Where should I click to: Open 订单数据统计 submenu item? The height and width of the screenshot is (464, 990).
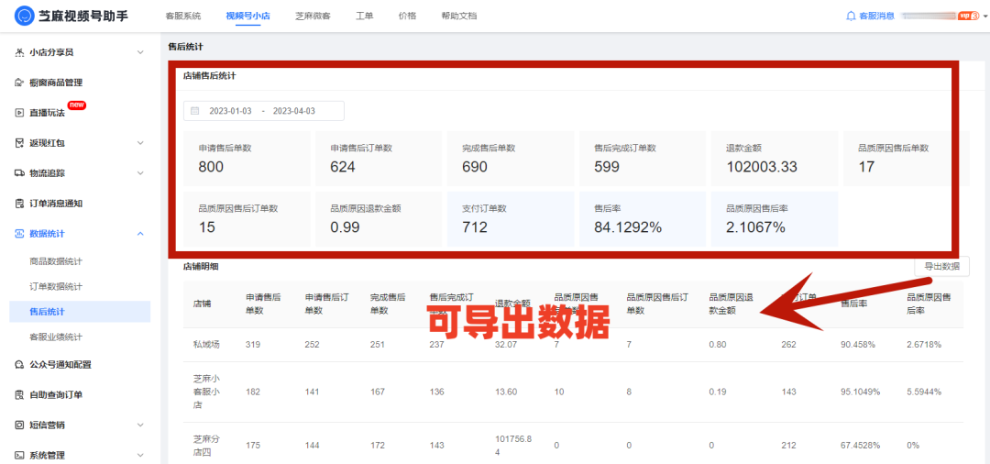[x=56, y=287]
